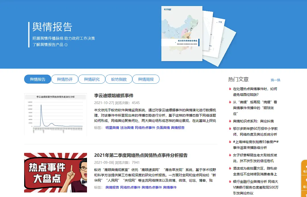This screenshot has height=197, width=307.
Task: Click the arrow icon after 了解舆情报告产品
Action: point(66,45)
